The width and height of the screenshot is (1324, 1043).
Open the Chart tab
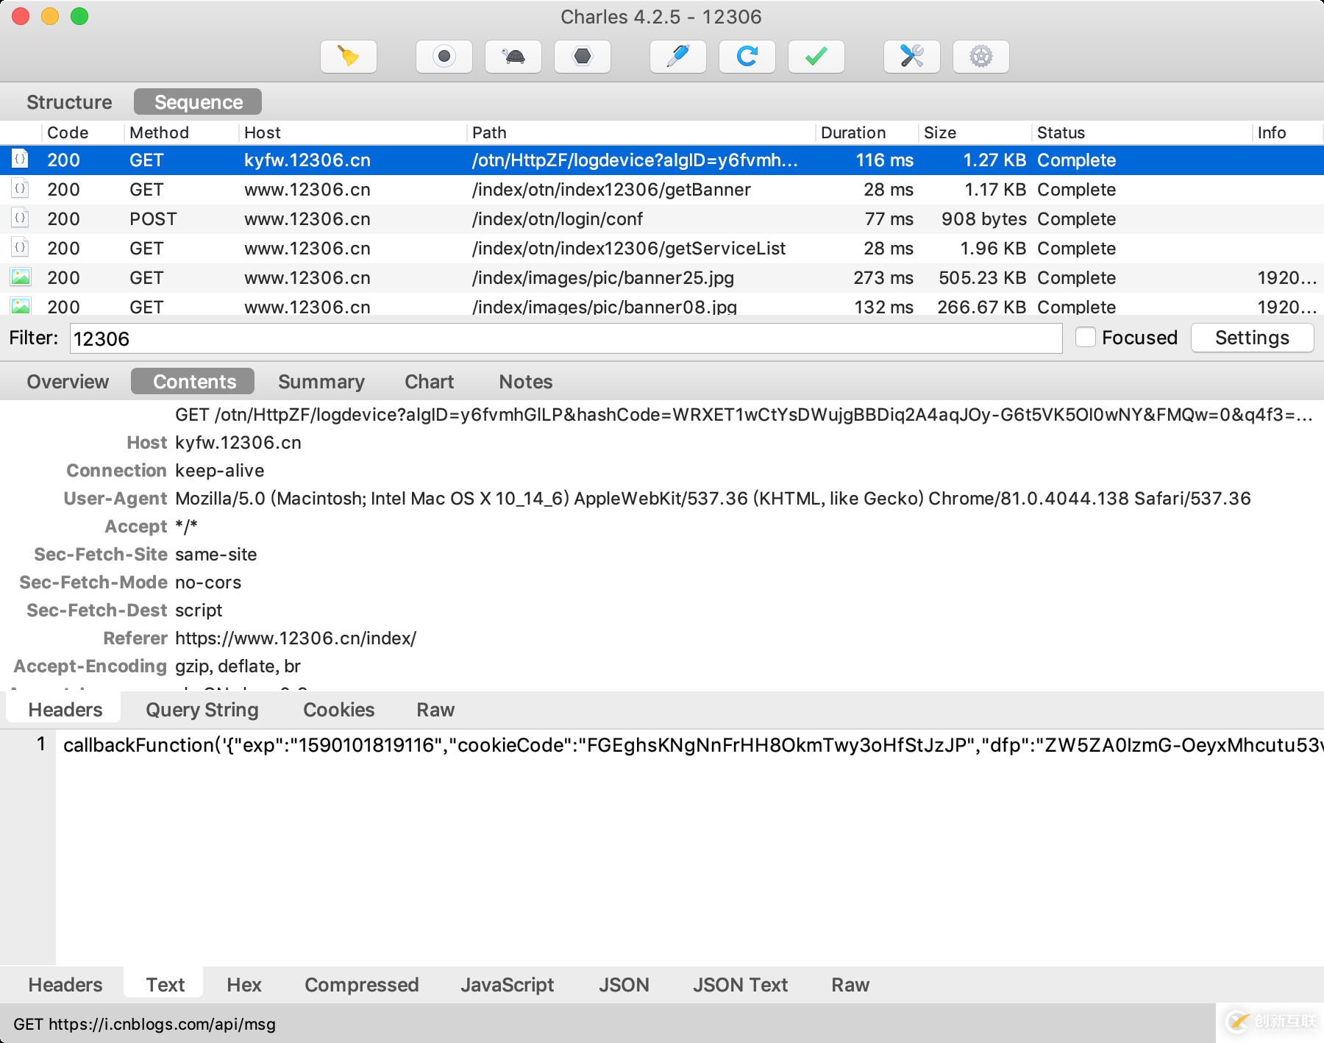point(429,382)
